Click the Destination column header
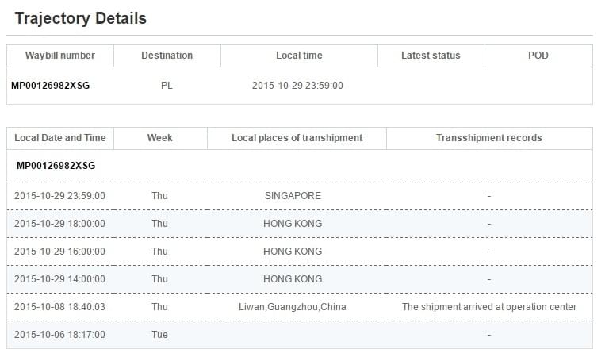The height and width of the screenshot is (361, 609). (167, 56)
